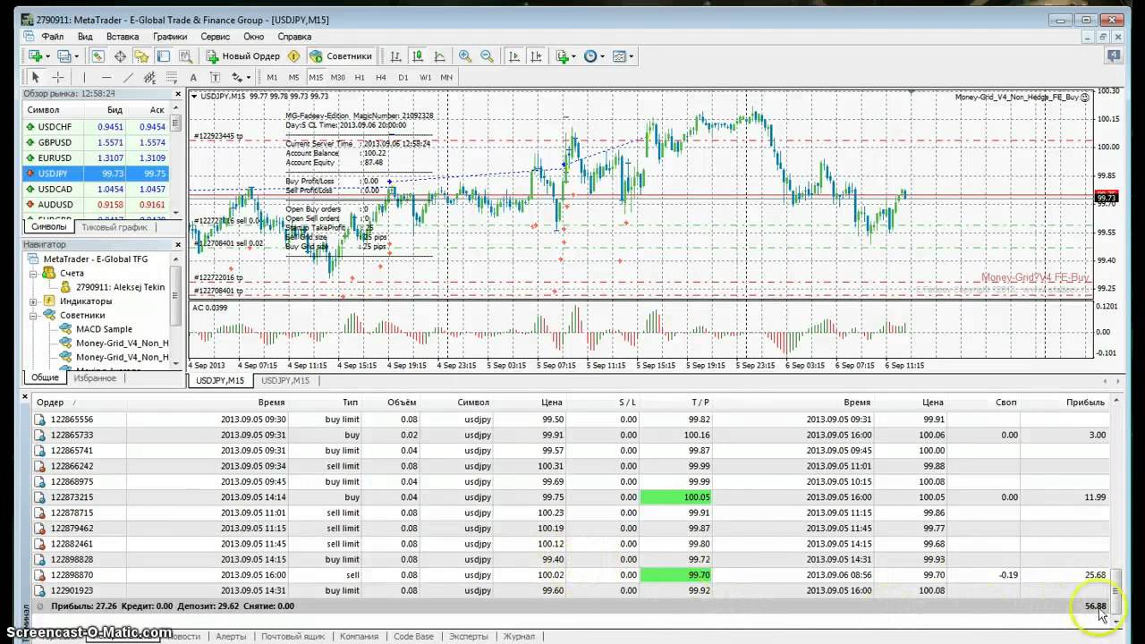Toggle the Terminal window toolbar icon
This screenshot has height=644, width=1145.
click(x=163, y=55)
